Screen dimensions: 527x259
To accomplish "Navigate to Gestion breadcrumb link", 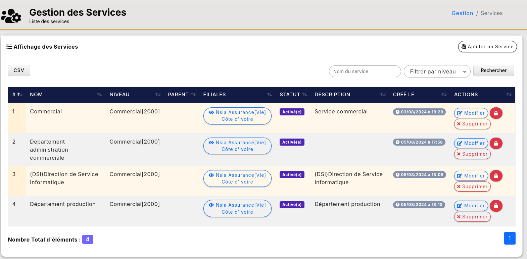I will [x=462, y=13].
